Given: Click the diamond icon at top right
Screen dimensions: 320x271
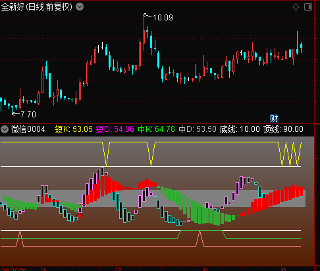Looking at the screenshot, I should [296, 7].
